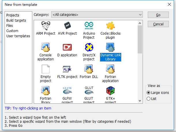Click the template list scrollbar thumb
176x132 pixels.
click(140, 39)
